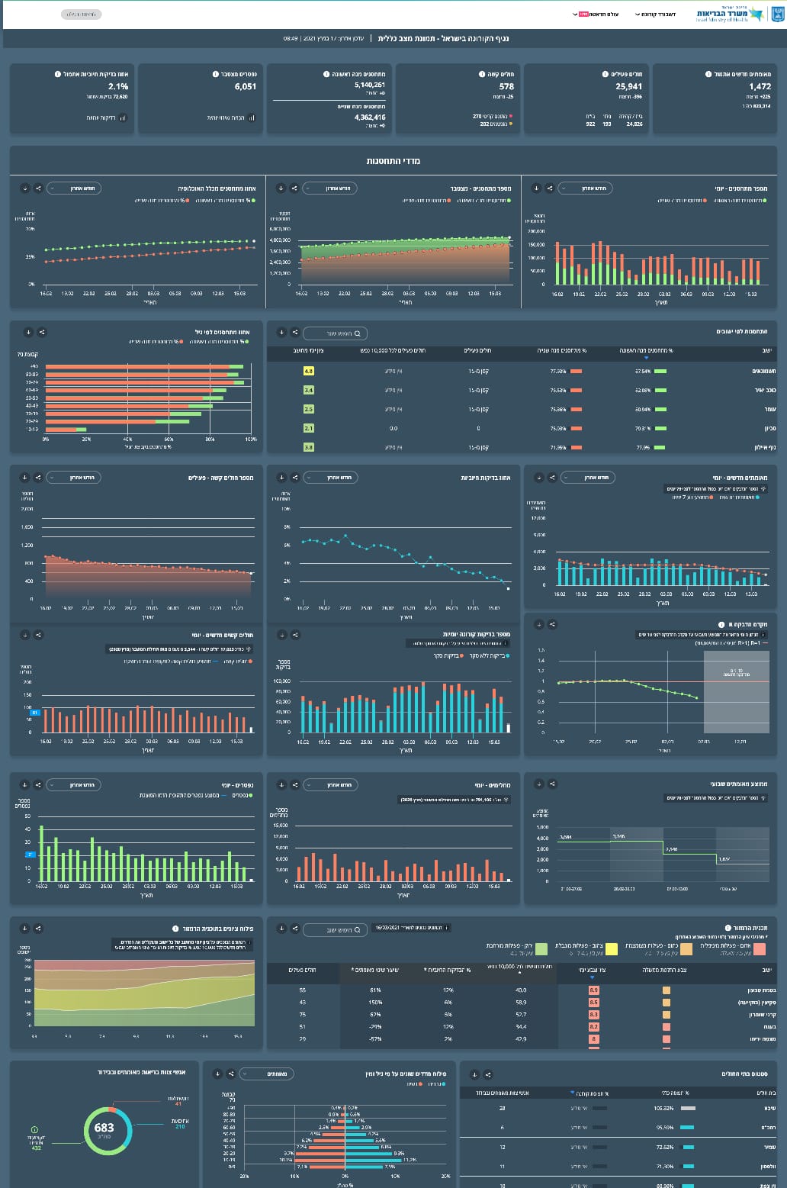Click info icon on severe patients card
This screenshot has width=787, height=1188.
(x=482, y=74)
